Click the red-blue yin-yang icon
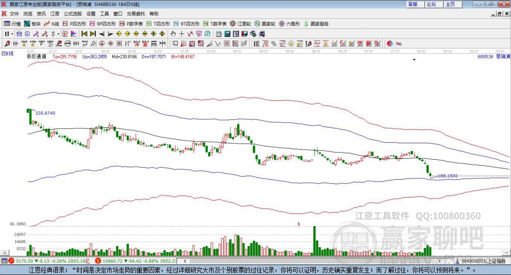511x275 pixels. coord(390,43)
